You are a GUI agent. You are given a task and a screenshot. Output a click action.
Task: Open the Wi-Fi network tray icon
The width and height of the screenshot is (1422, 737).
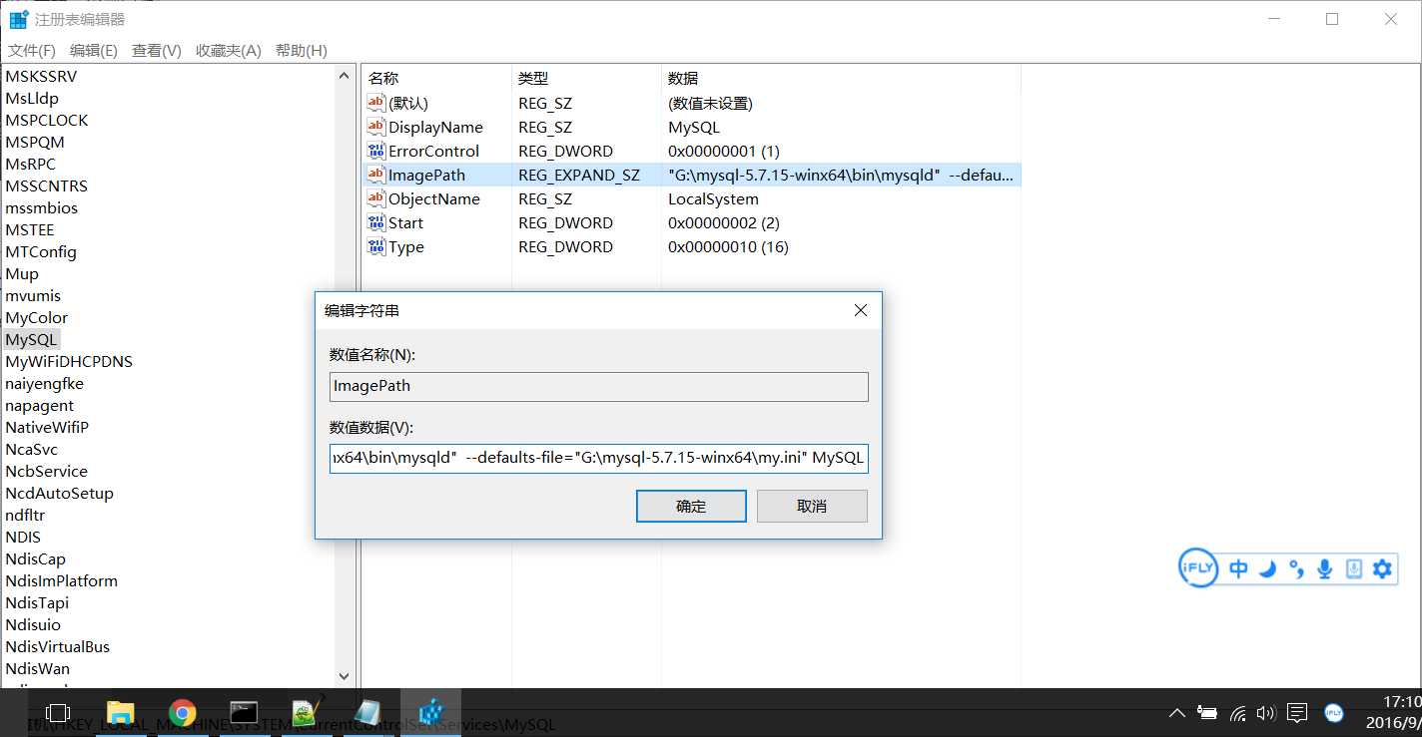[x=1238, y=713]
